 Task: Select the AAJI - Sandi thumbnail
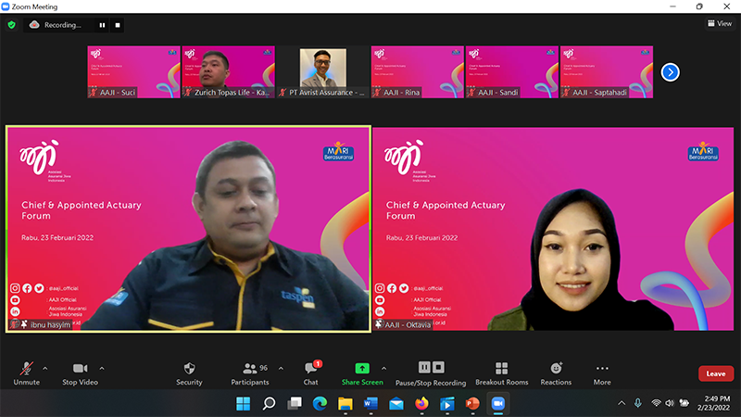[512, 72]
